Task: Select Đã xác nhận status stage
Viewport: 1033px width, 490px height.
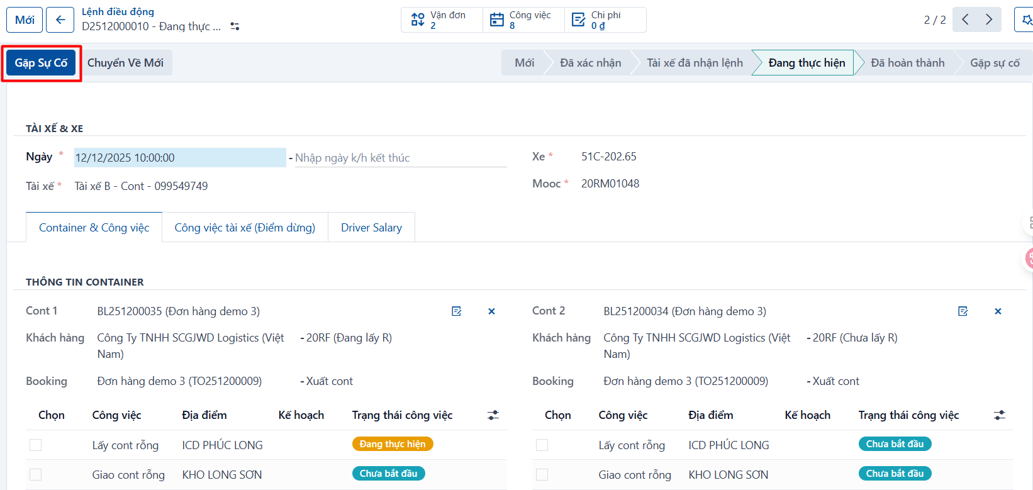Action: 590,63
